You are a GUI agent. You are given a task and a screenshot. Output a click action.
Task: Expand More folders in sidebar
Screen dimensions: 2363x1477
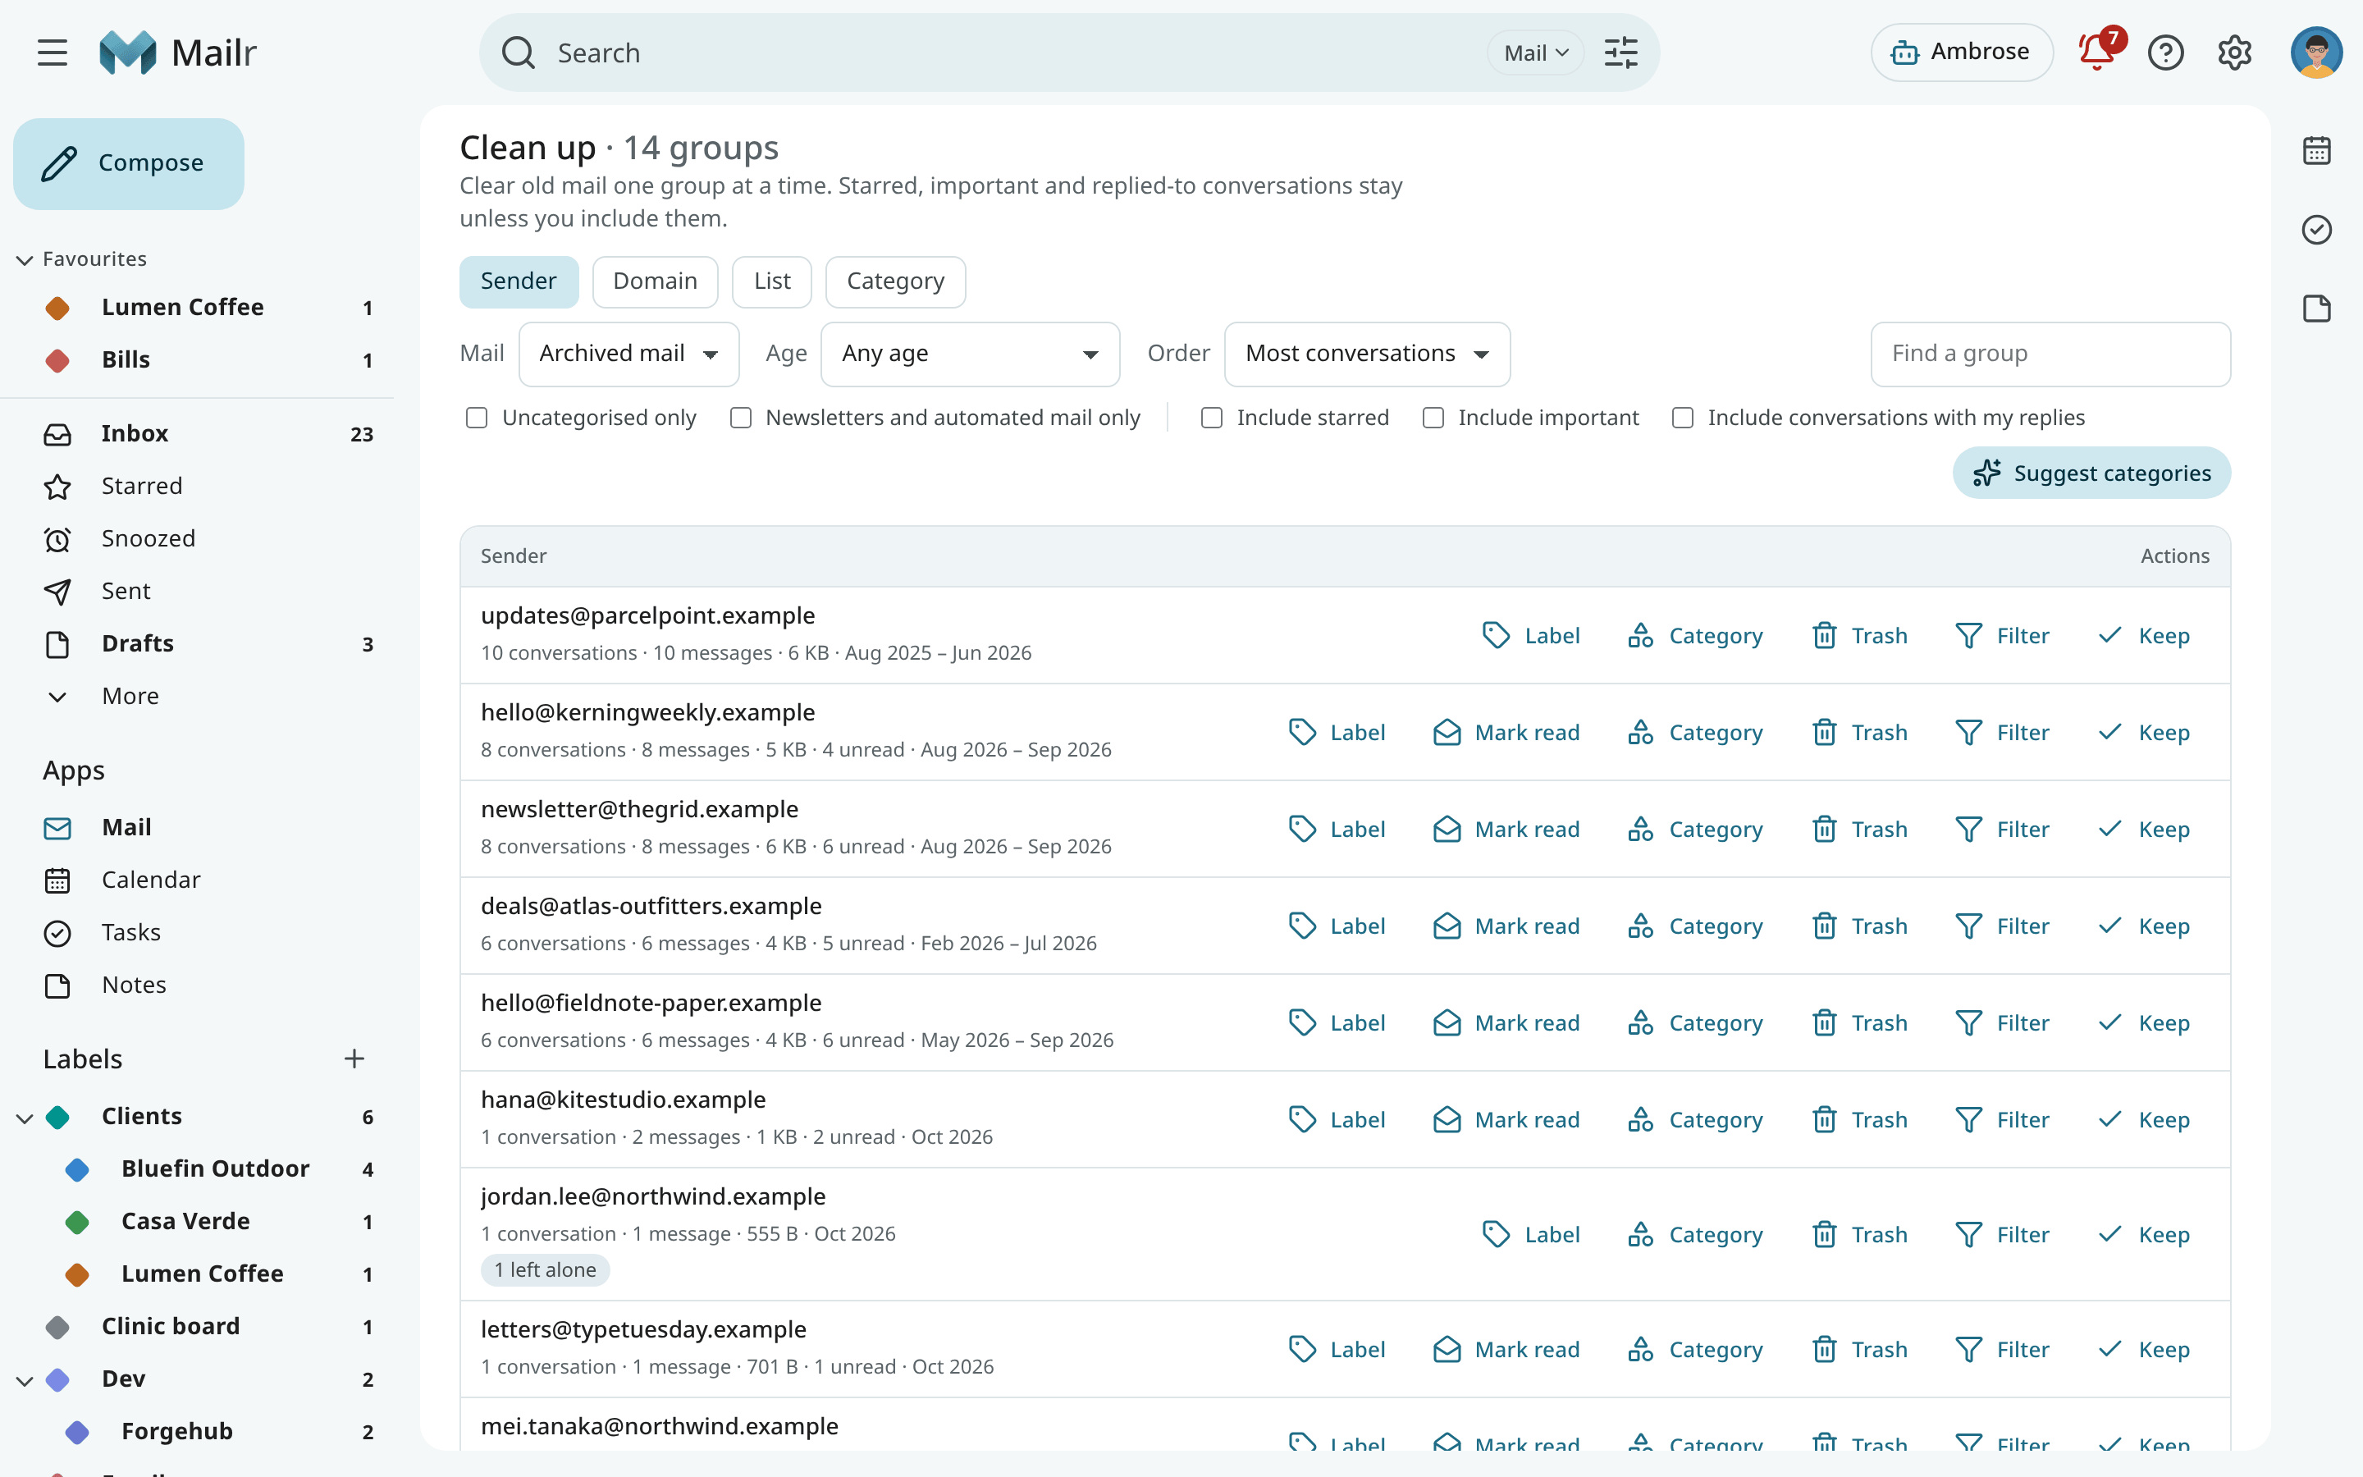pos(130,697)
